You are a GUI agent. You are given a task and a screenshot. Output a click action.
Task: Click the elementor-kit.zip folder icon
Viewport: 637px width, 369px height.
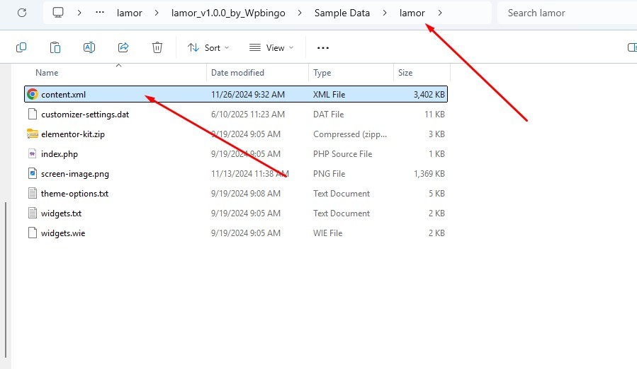[x=33, y=134]
